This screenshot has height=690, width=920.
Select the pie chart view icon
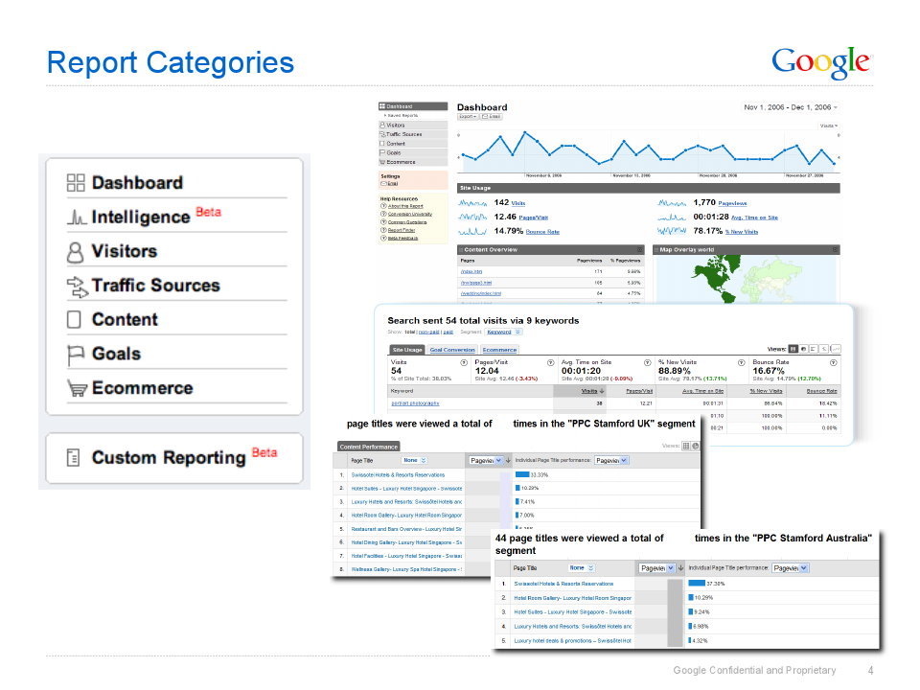tap(803, 349)
